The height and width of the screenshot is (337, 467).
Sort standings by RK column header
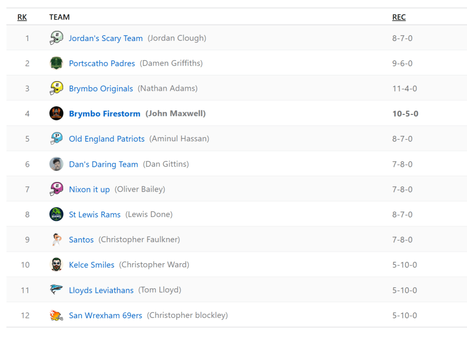[22, 17]
